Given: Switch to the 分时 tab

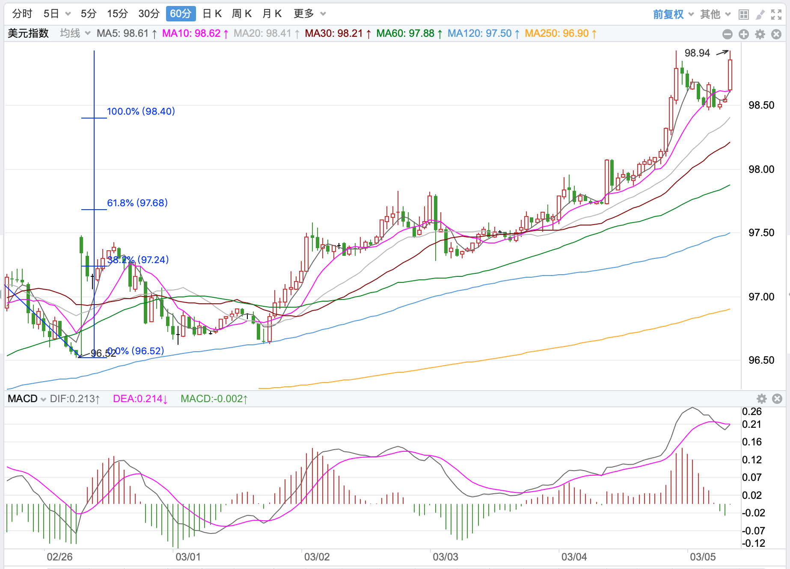Looking at the screenshot, I should (x=22, y=14).
